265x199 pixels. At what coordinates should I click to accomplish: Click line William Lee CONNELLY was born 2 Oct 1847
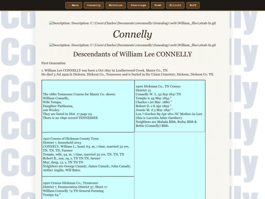105,70
